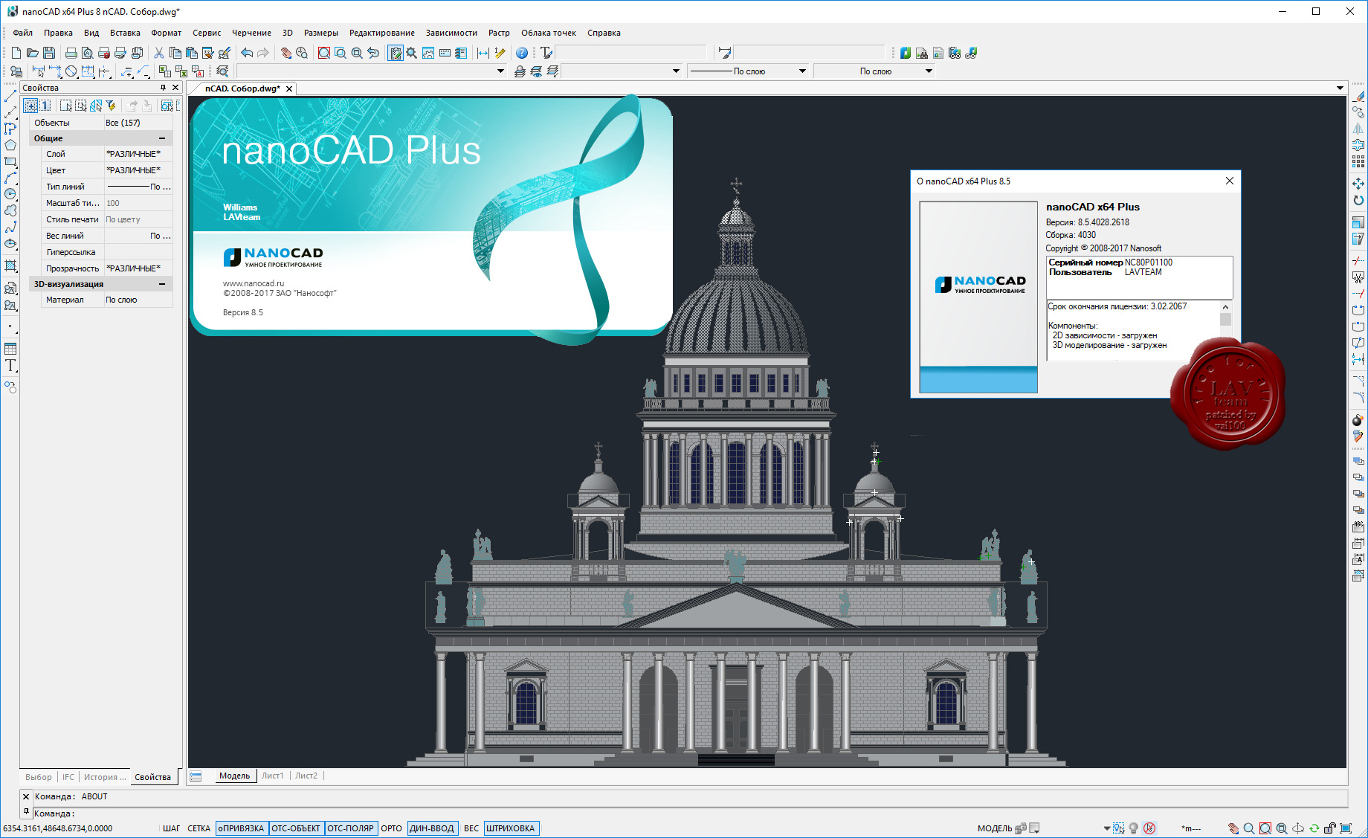Enable ОРТО mode
Viewport: 1368px width, 838px height.
(391, 828)
